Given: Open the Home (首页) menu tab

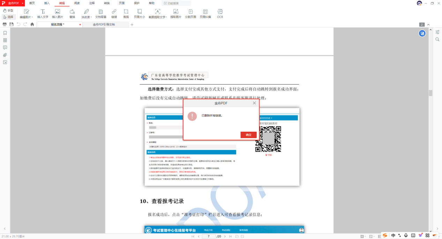Looking at the screenshot, I should point(32,3).
